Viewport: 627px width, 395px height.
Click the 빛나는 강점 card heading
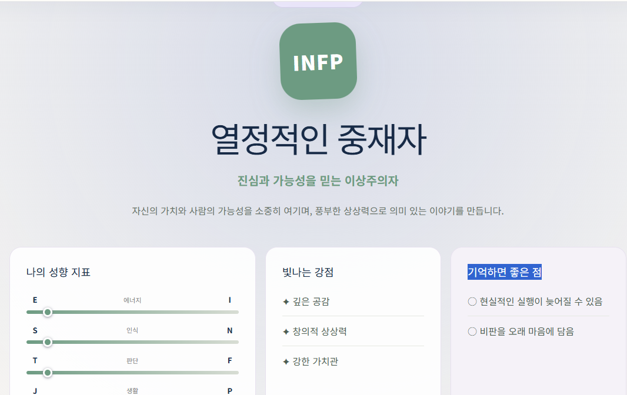click(x=308, y=272)
